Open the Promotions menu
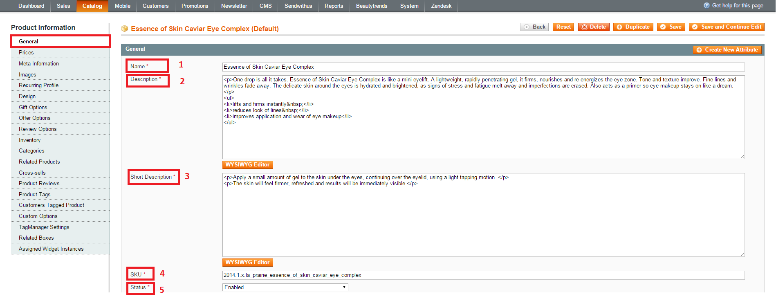The width and height of the screenshot is (776, 301). point(195,6)
